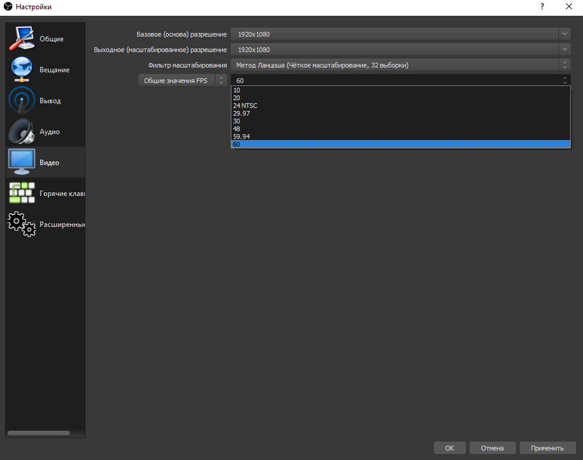
Task: Click the sidebar horizontal scrollbar
Action: point(39,433)
